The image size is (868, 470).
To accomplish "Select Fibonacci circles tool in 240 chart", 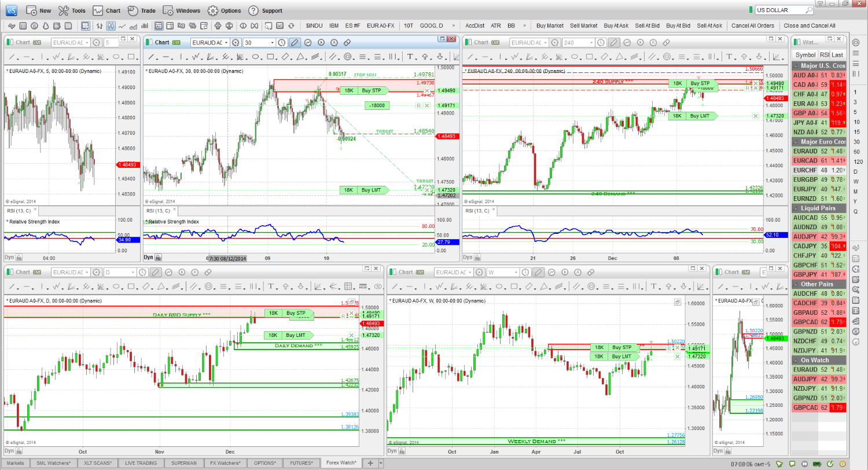I will coord(667,56).
